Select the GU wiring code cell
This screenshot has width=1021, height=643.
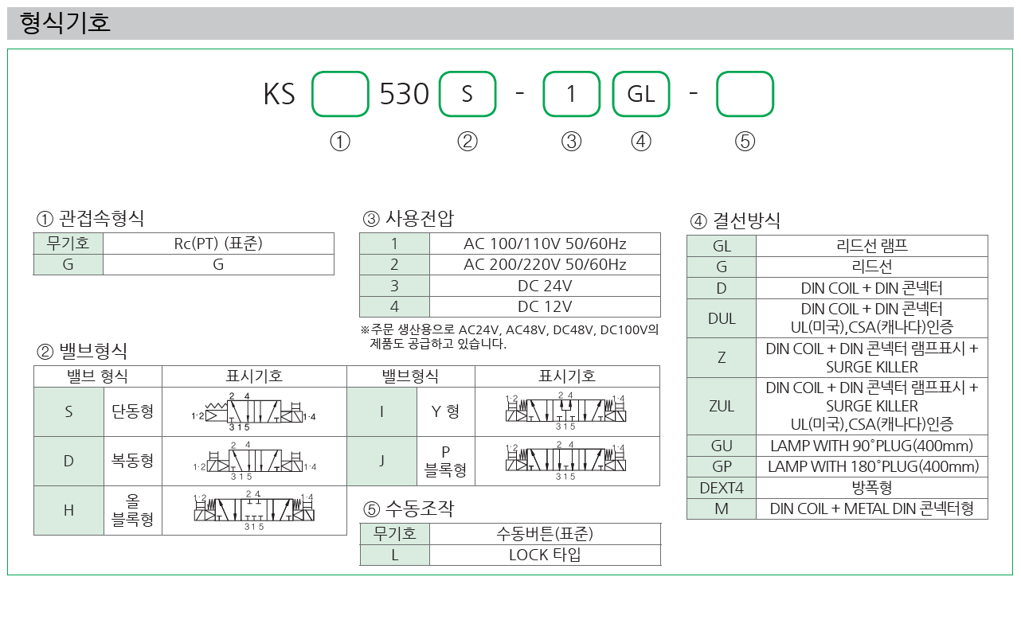point(722,446)
